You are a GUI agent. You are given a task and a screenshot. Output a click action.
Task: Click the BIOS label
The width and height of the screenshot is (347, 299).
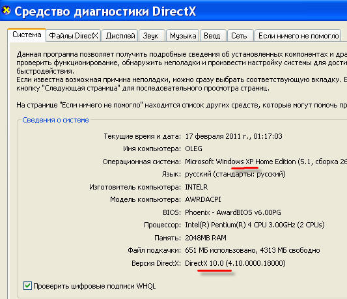172,212
